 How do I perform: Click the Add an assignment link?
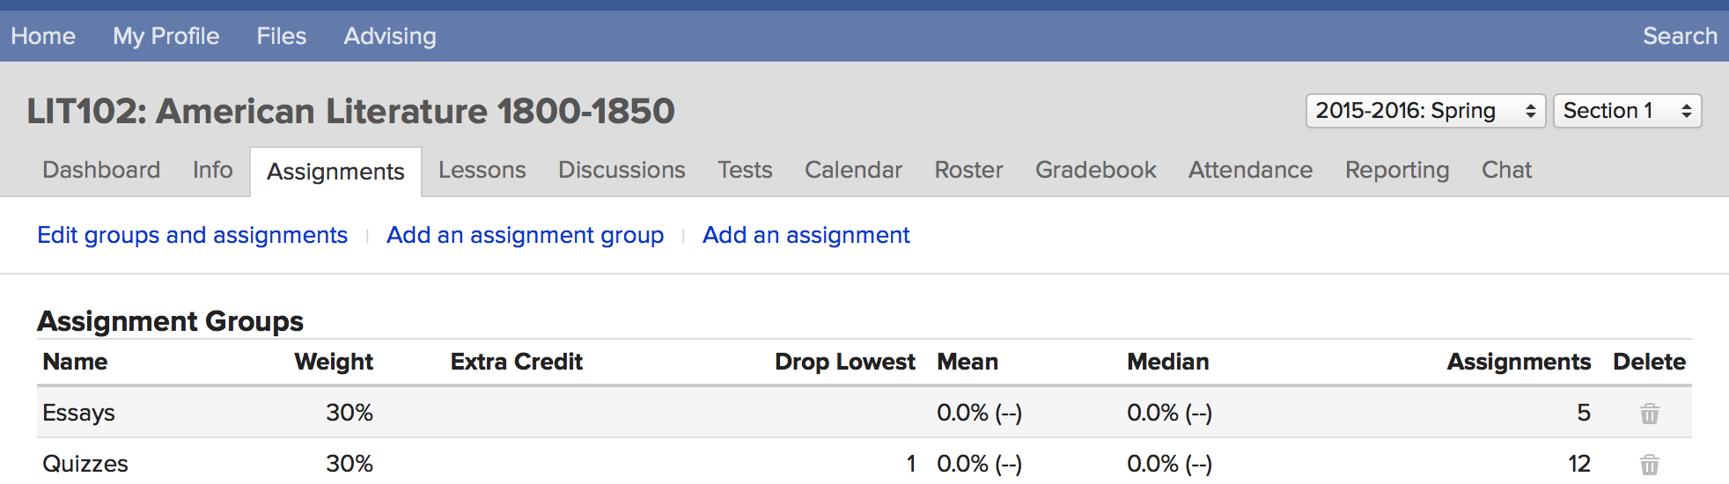[806, 235]
